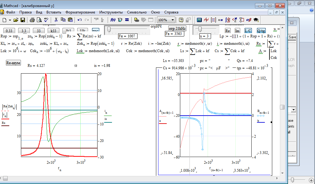Click the Insert Function f(x) icon
Screen dimensions: 315x184
tap(113, 20)
